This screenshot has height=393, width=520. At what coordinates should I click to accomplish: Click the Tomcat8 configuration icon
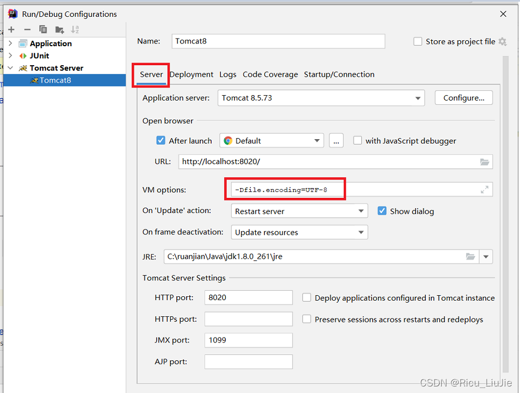[34, 80]
